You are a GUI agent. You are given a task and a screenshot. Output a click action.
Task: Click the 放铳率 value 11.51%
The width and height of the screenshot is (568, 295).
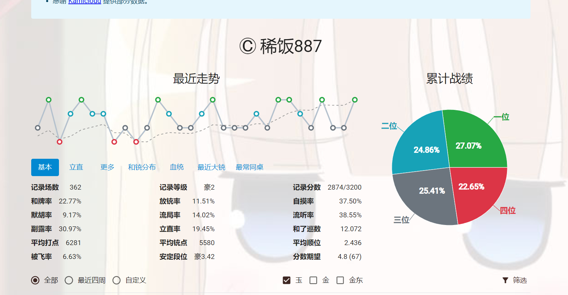point(204,201)
